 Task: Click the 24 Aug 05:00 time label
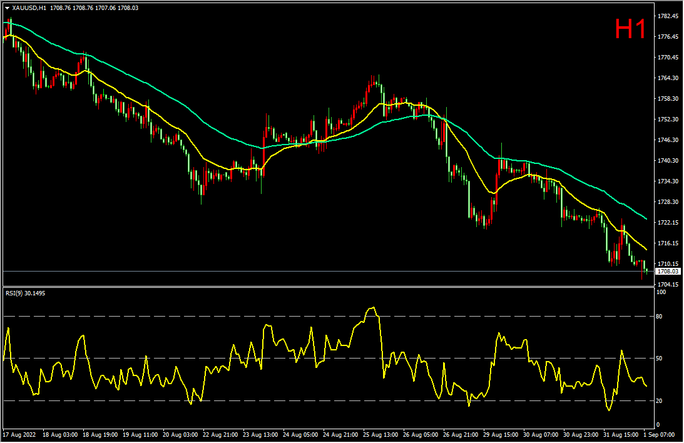click(300, 435)
